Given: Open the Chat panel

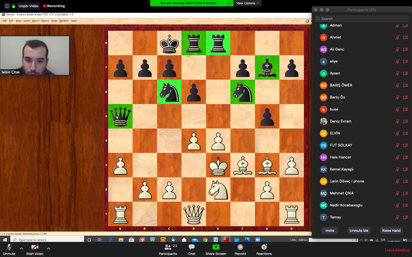Looking at the screenshot, I should [191, 248].
